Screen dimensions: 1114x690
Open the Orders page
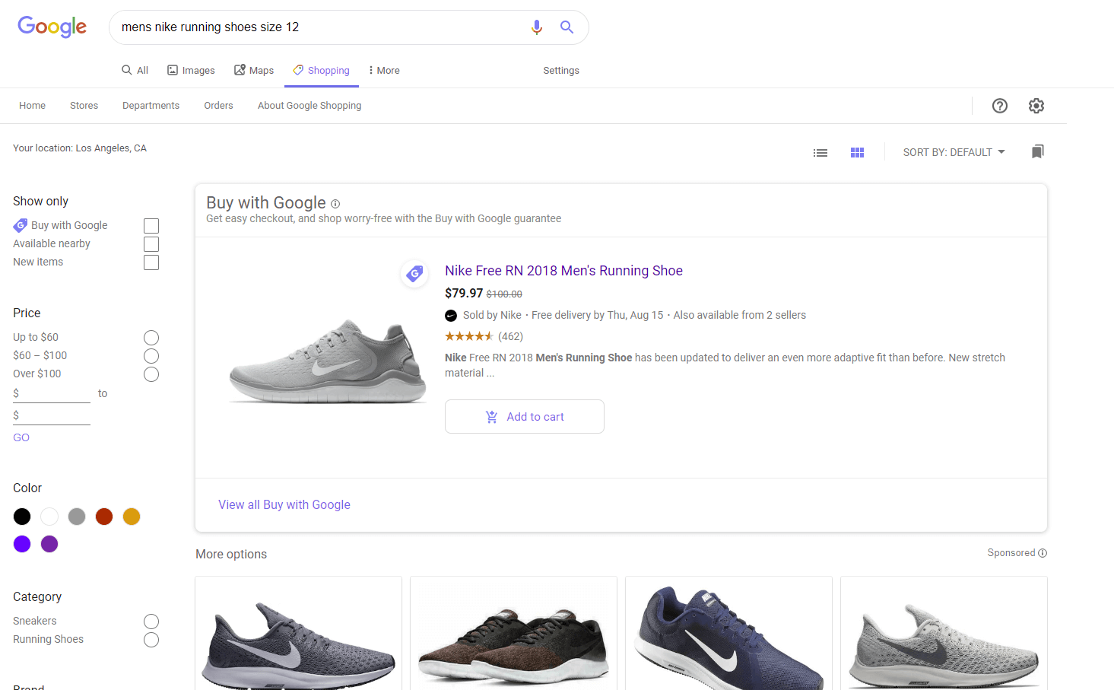[x=218, y=106]
